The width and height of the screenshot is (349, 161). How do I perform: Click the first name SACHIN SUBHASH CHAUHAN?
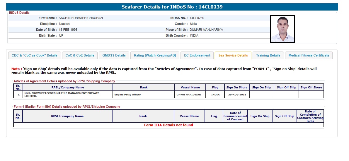[x=81, y=18]
